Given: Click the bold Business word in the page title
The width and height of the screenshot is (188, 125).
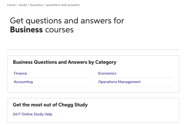Looking at the screenshot, I should tap(26, 30).
